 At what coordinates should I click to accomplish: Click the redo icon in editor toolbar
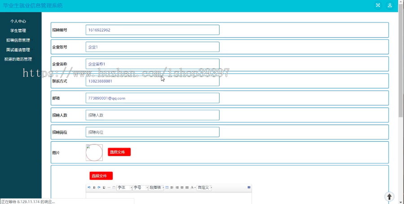coord(99,187)
